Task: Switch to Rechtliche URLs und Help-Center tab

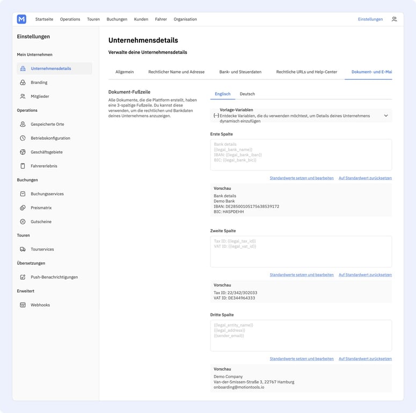Action: pyautogui.click(x=306, y=72)
